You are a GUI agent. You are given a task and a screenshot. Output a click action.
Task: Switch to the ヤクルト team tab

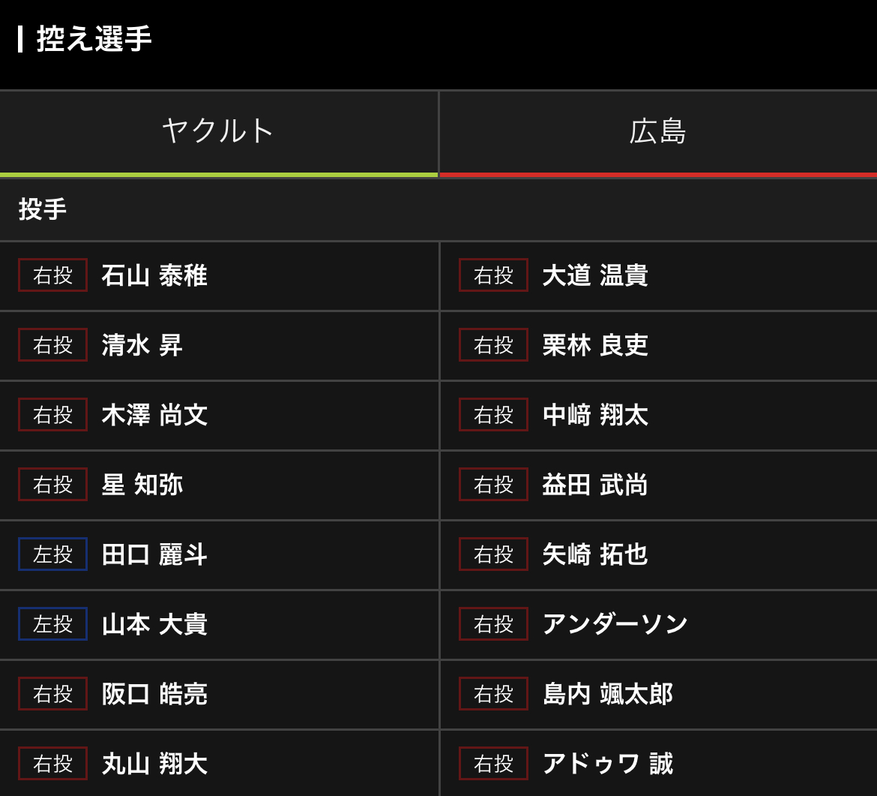[218, 131]
